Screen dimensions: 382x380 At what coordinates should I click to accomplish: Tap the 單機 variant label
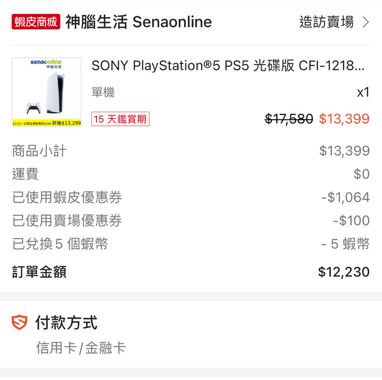click(103, 92)
